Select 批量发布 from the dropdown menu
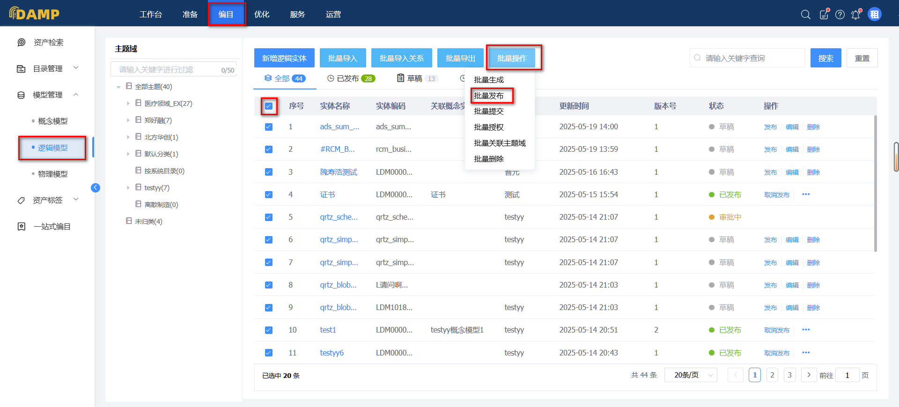Viewport: 899px width, 407px height. tap(489, 96)
